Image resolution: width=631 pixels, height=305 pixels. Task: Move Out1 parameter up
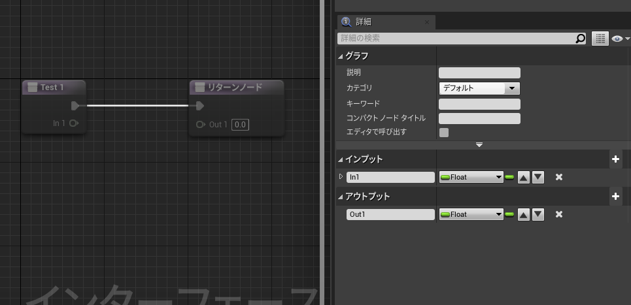click(523, 215)
